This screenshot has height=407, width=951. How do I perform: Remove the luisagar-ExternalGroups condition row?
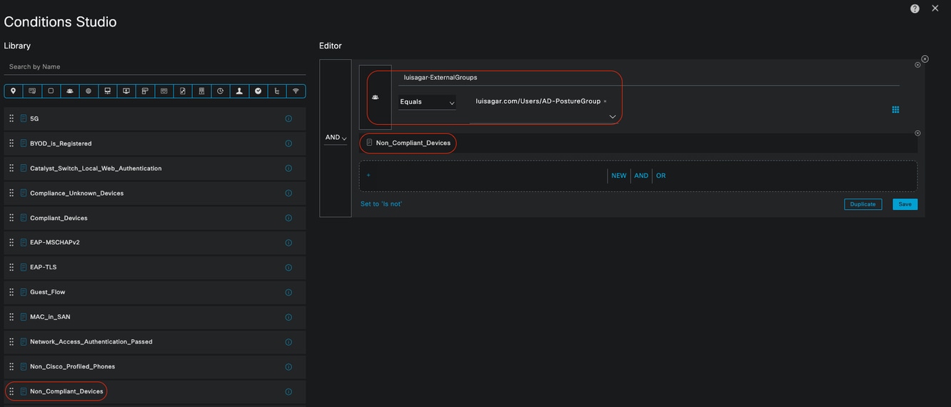coord(917,65)
